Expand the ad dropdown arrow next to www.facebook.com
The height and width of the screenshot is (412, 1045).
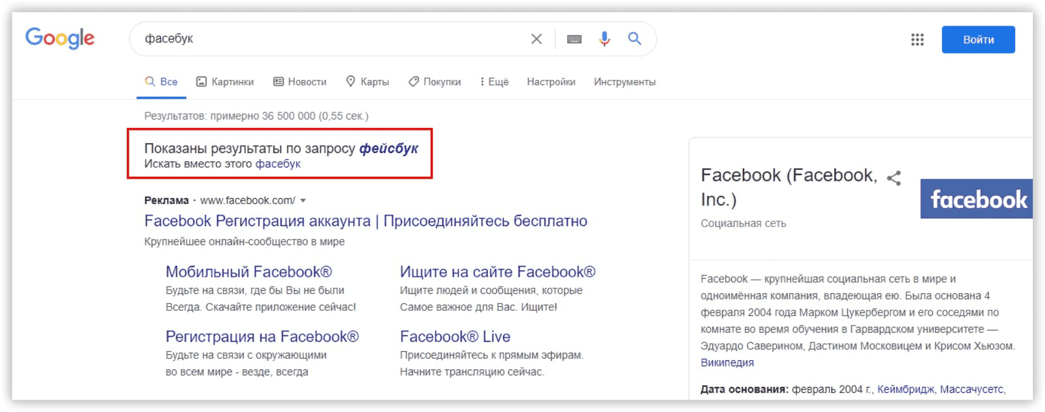[303, 201]
